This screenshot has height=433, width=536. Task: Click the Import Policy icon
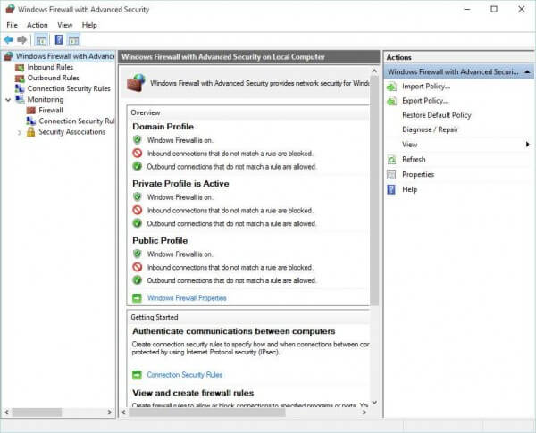point(391,87)
